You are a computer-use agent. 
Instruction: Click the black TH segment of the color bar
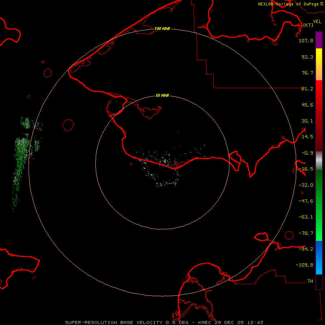click(x=319, y=281)
